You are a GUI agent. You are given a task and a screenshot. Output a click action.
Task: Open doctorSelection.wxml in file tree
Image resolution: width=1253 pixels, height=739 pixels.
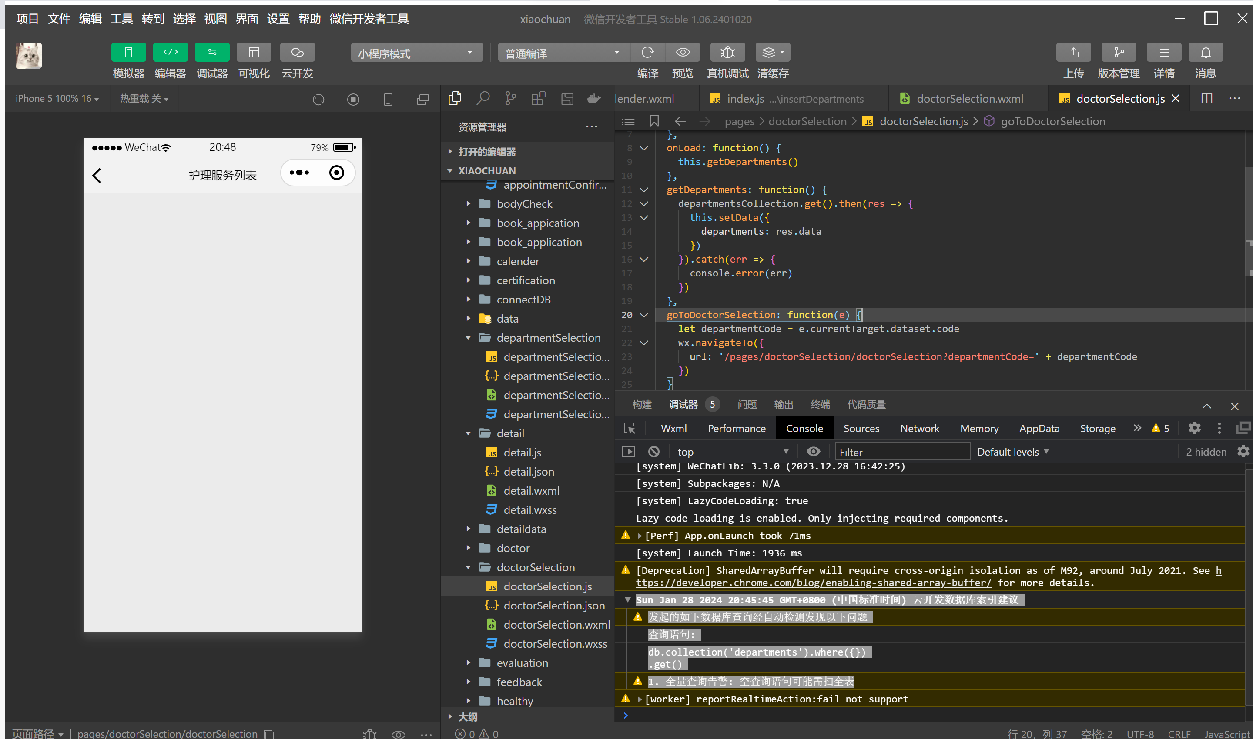(x=556, y=625)
